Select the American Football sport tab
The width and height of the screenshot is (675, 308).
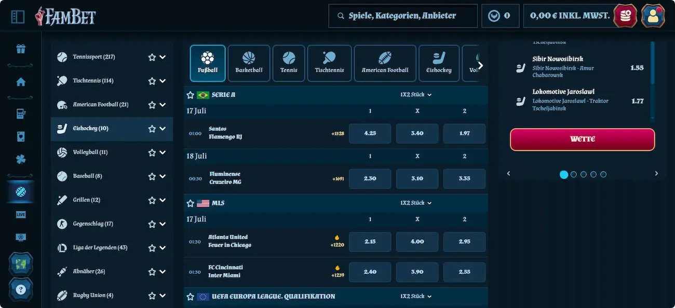point(385,63)
